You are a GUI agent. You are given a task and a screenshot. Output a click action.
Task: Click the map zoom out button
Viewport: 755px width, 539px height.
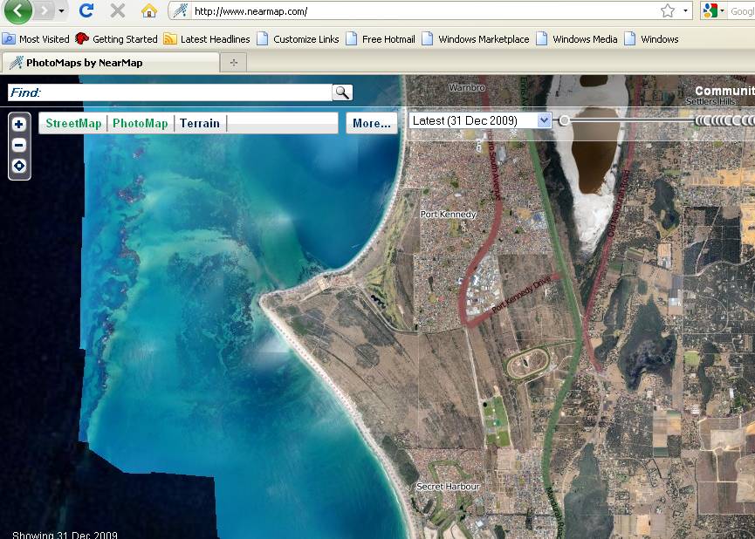pyautogui.click(x=19, y=145)
